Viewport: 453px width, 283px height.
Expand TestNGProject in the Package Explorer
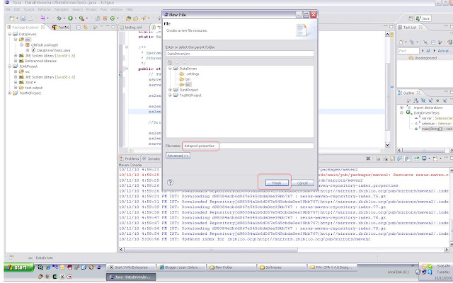tap(9, 93)
